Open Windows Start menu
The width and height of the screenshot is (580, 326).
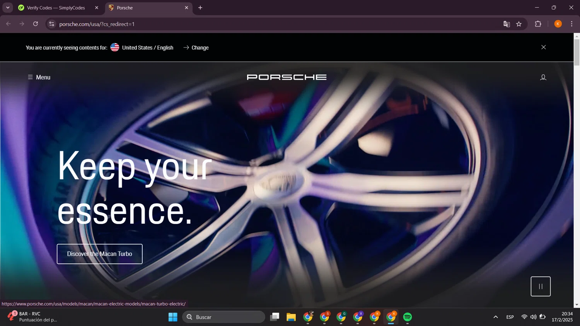pos(173,317)
